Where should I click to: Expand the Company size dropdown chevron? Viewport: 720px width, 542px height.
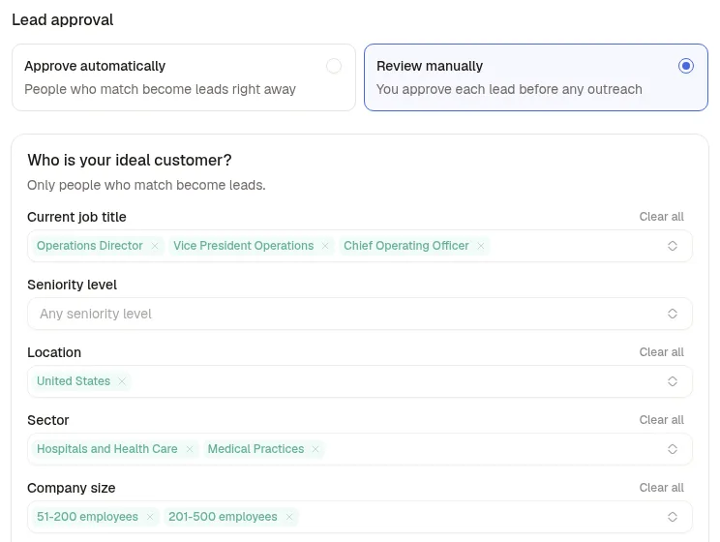coord(673,517)
